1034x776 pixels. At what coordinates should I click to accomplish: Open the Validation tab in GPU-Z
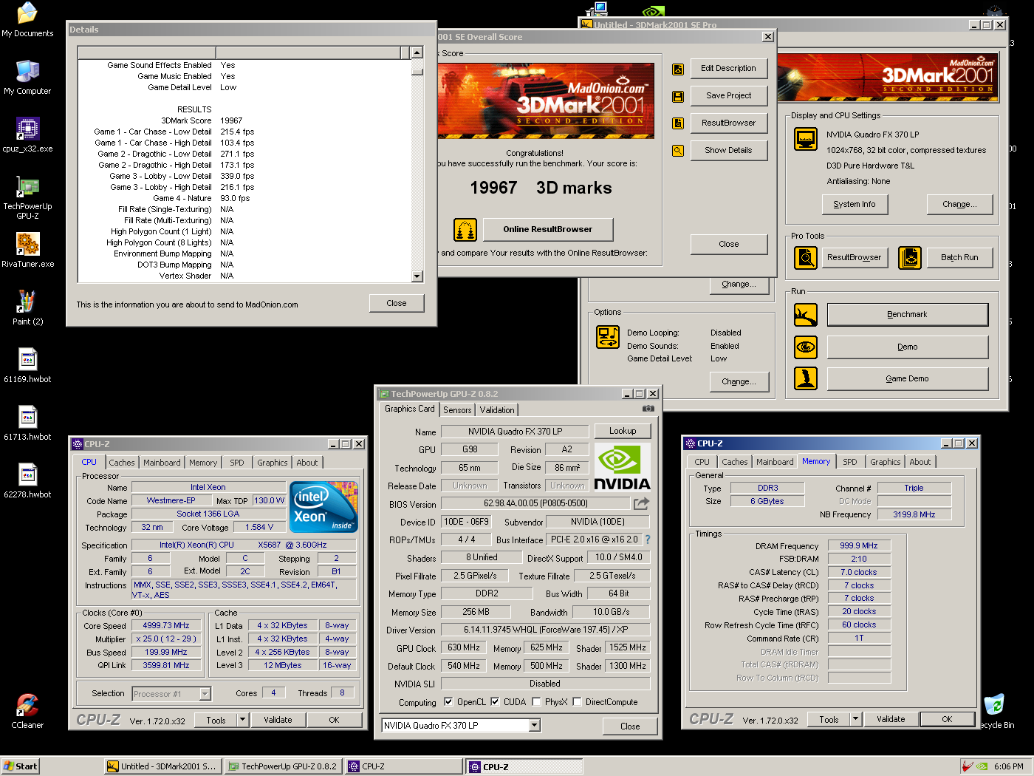tap(497, 410)
